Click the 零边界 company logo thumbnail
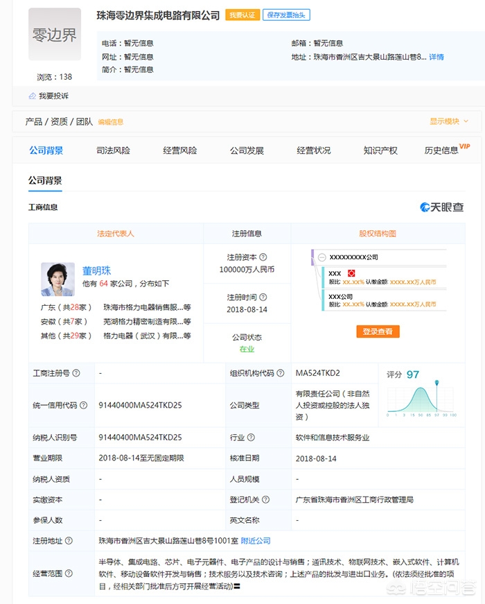 coord(55,34)
